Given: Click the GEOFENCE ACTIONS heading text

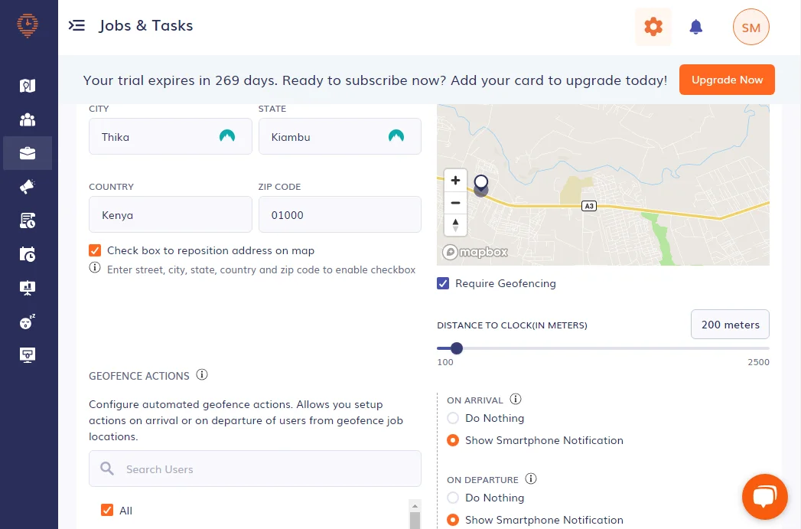Looking at the screenshot, I should tap(139, 376).
